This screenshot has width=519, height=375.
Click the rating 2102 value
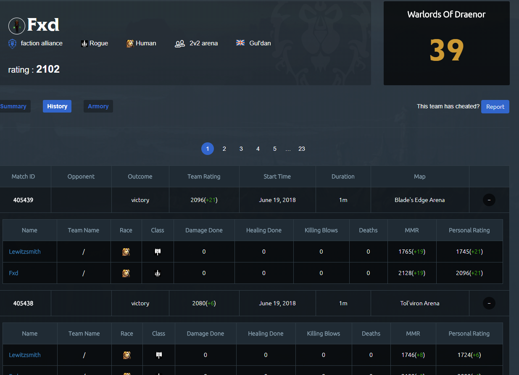[x=48, y=69]
